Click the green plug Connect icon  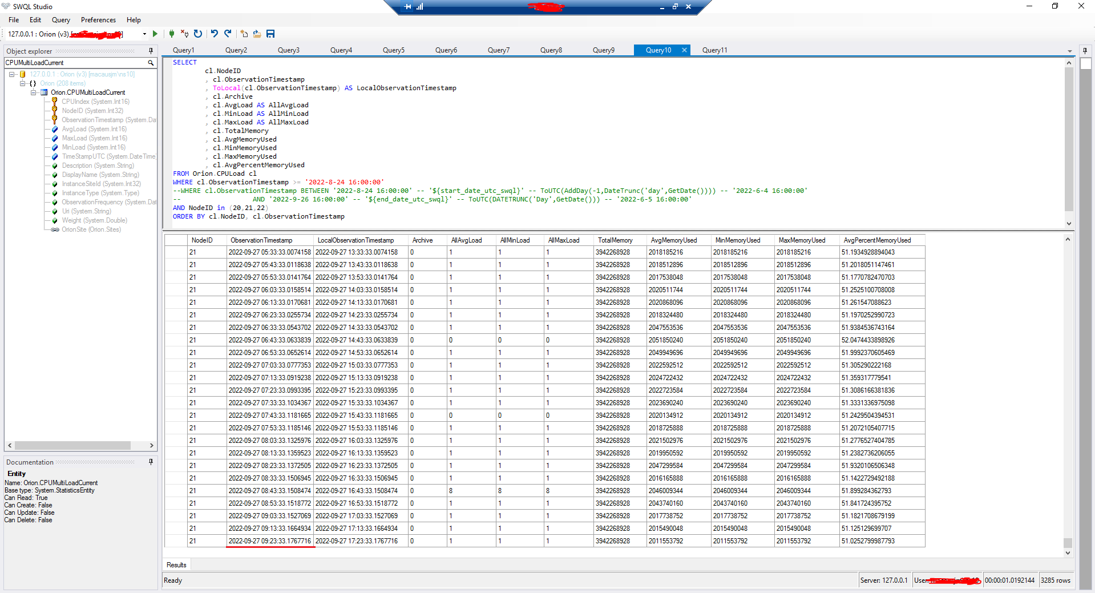click(172, 34)
